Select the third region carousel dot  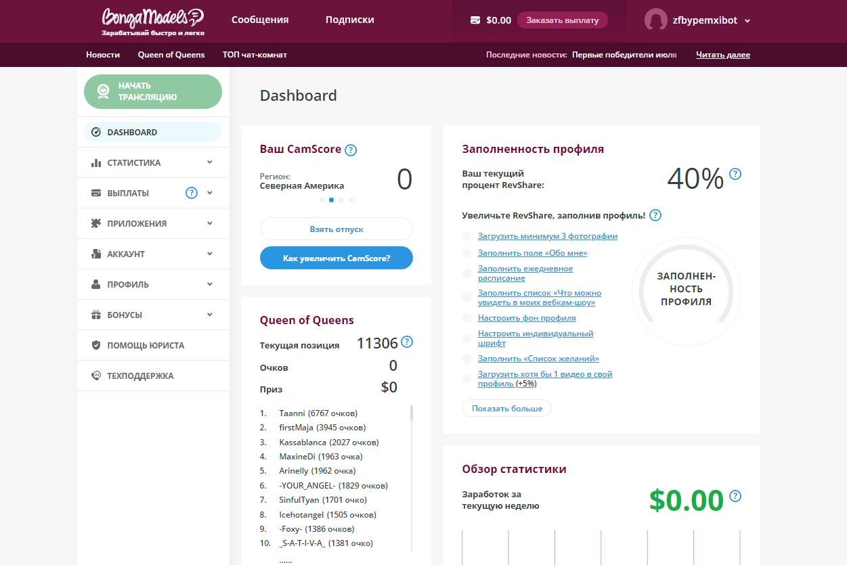tap(341, 200)
